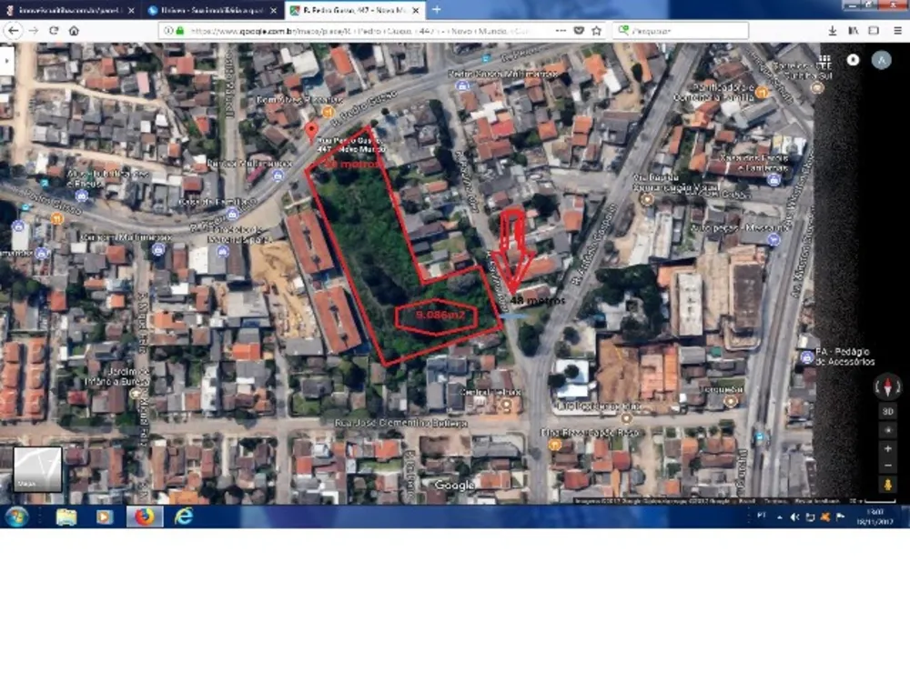Viewport: 910px width, 682px height.
Task: Click the browser forward arrow
Action: [34, 31]
